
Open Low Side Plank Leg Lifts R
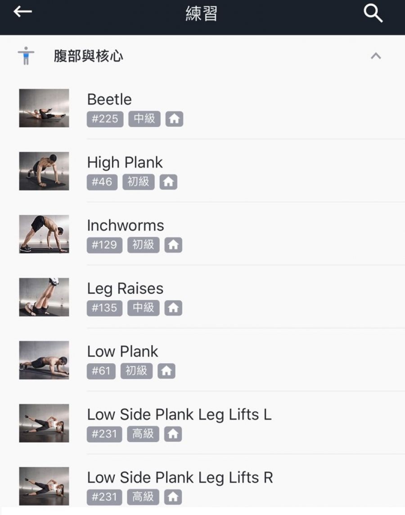point(180,478)
